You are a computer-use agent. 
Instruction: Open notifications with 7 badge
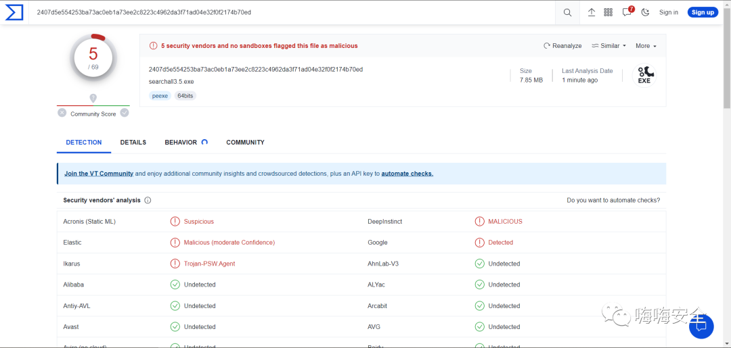(x=628, y=11)
